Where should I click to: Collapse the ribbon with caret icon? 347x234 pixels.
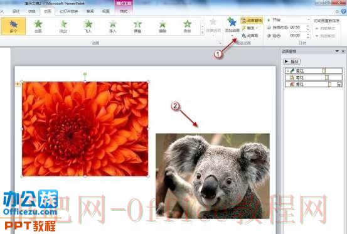(x=337, y=11)
